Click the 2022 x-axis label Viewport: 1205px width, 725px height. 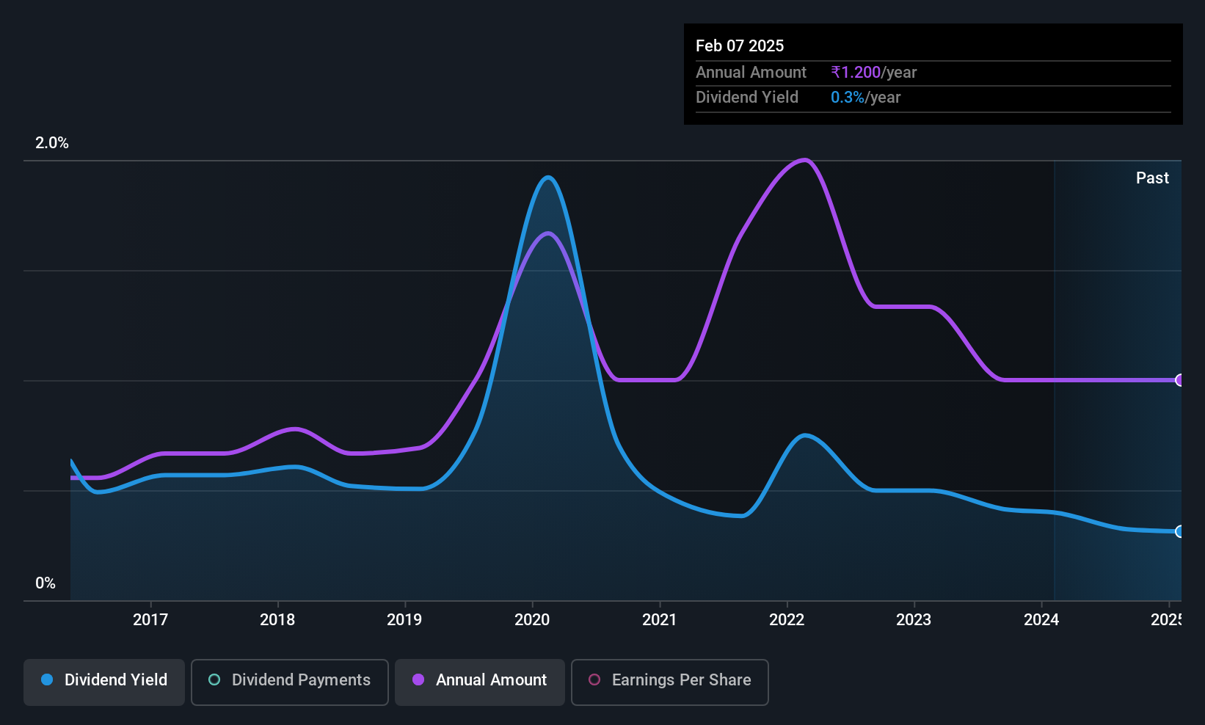(787, 620)
